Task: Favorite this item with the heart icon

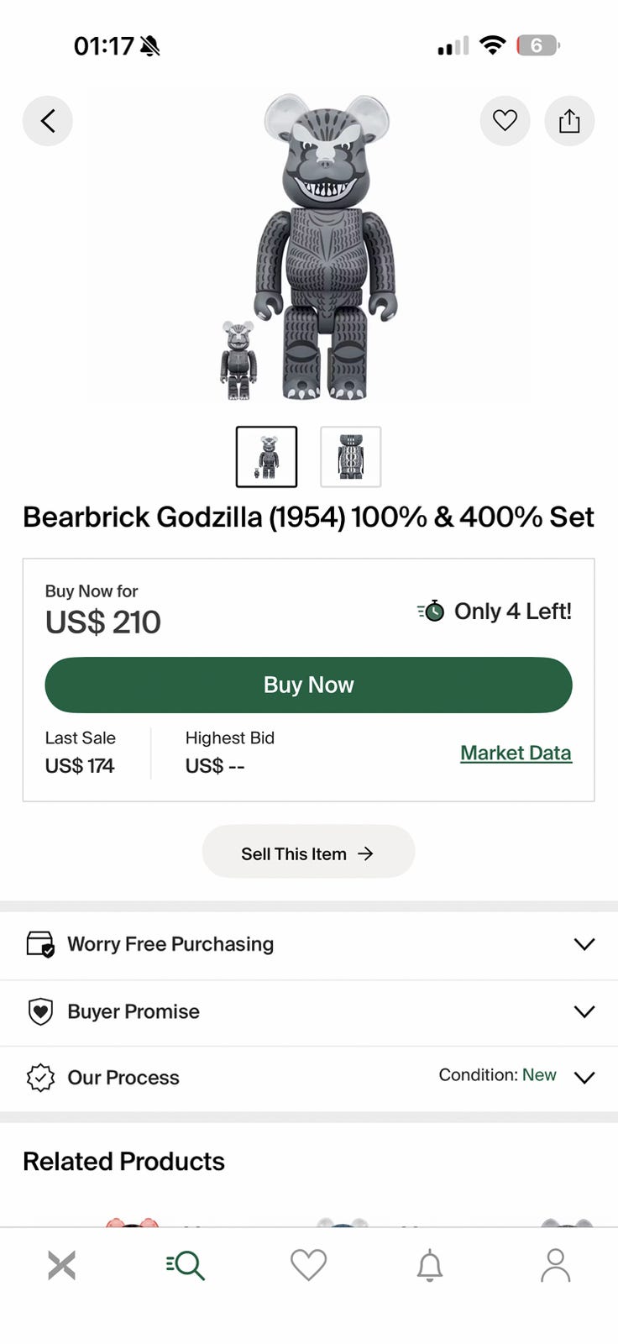Action: point(505,121)
